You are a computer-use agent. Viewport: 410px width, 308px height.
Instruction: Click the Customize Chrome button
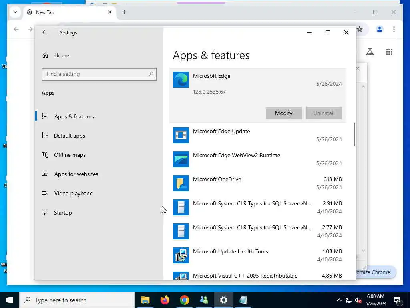376,272
